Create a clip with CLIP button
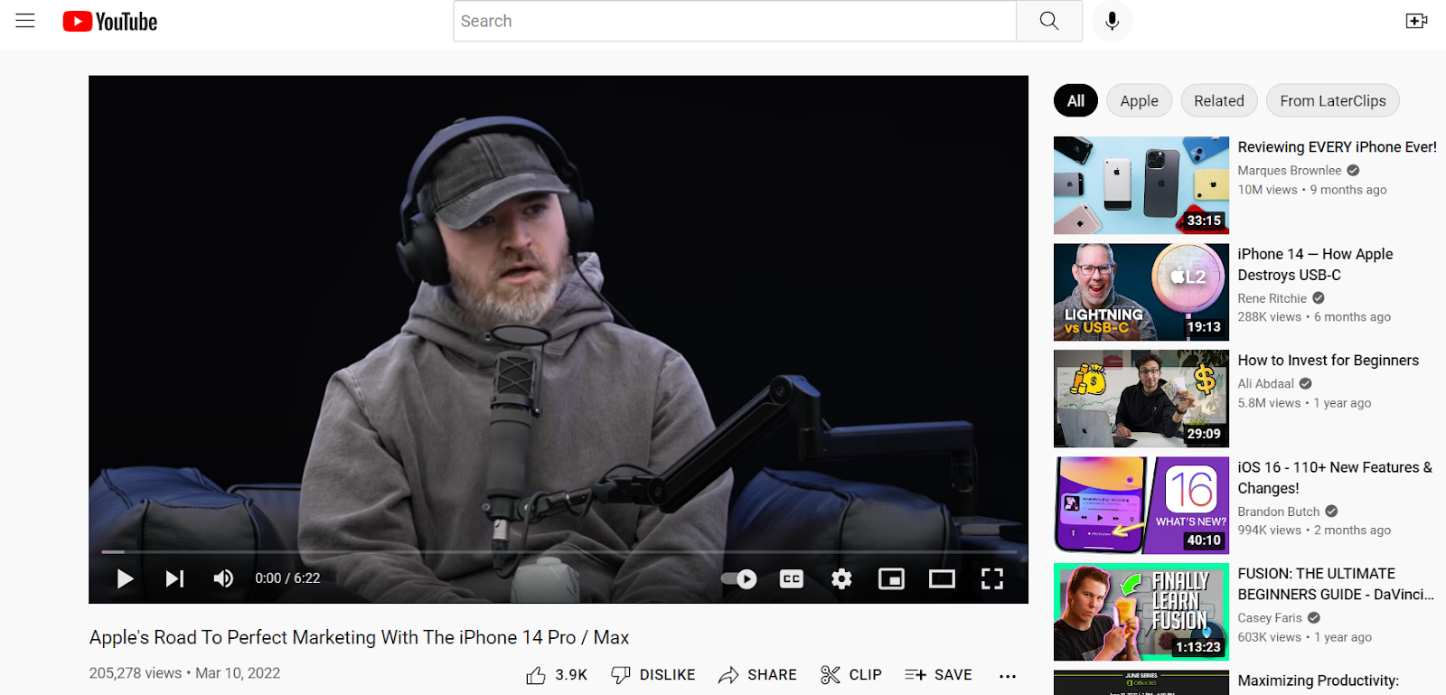 click(x=851, y=675)
